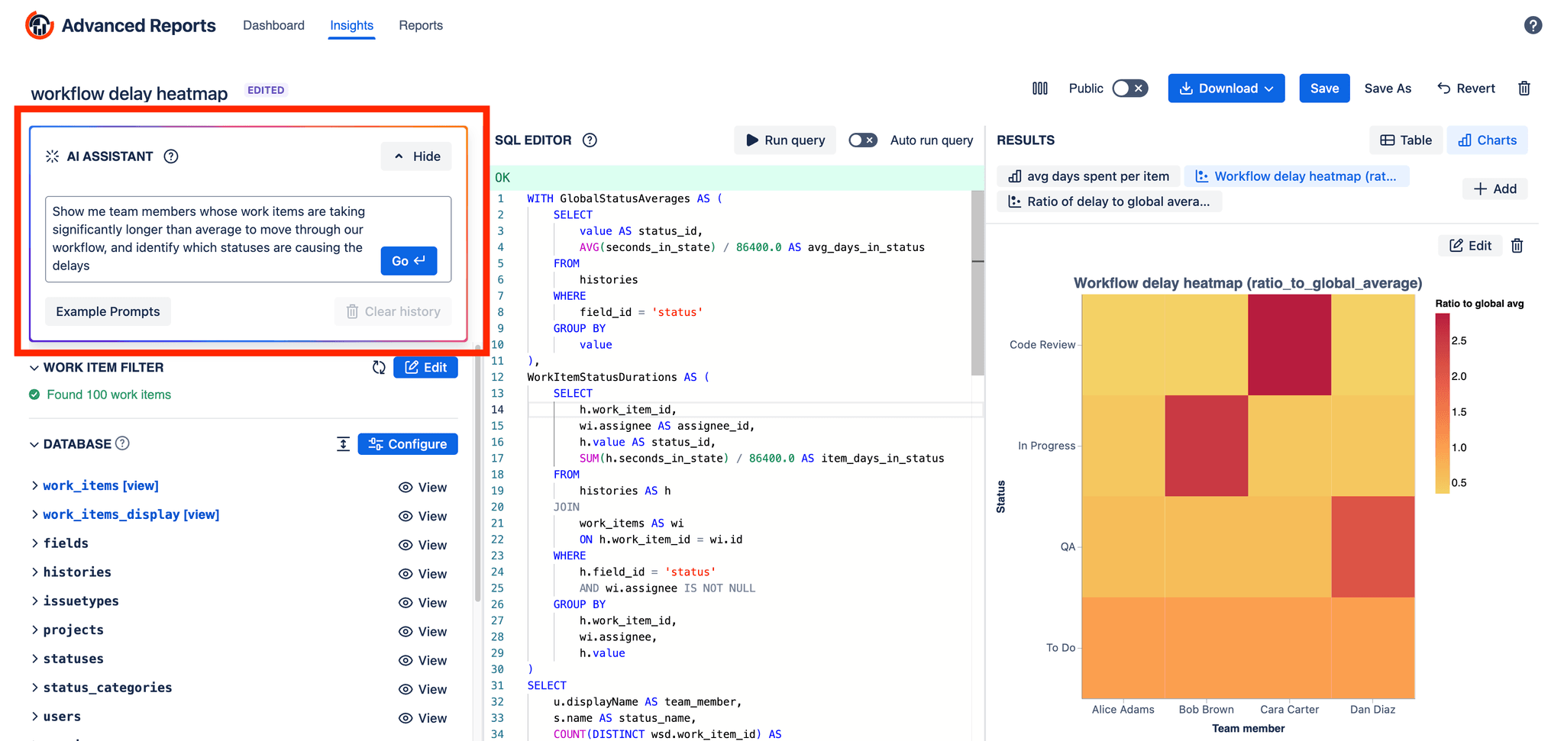This screenshot has height=741, width=1564.
Task: Click into the AI Assistant prompt text box
Action: [x=210, y=238]
